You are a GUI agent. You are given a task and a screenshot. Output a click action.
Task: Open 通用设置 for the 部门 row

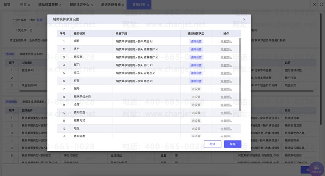196,65
